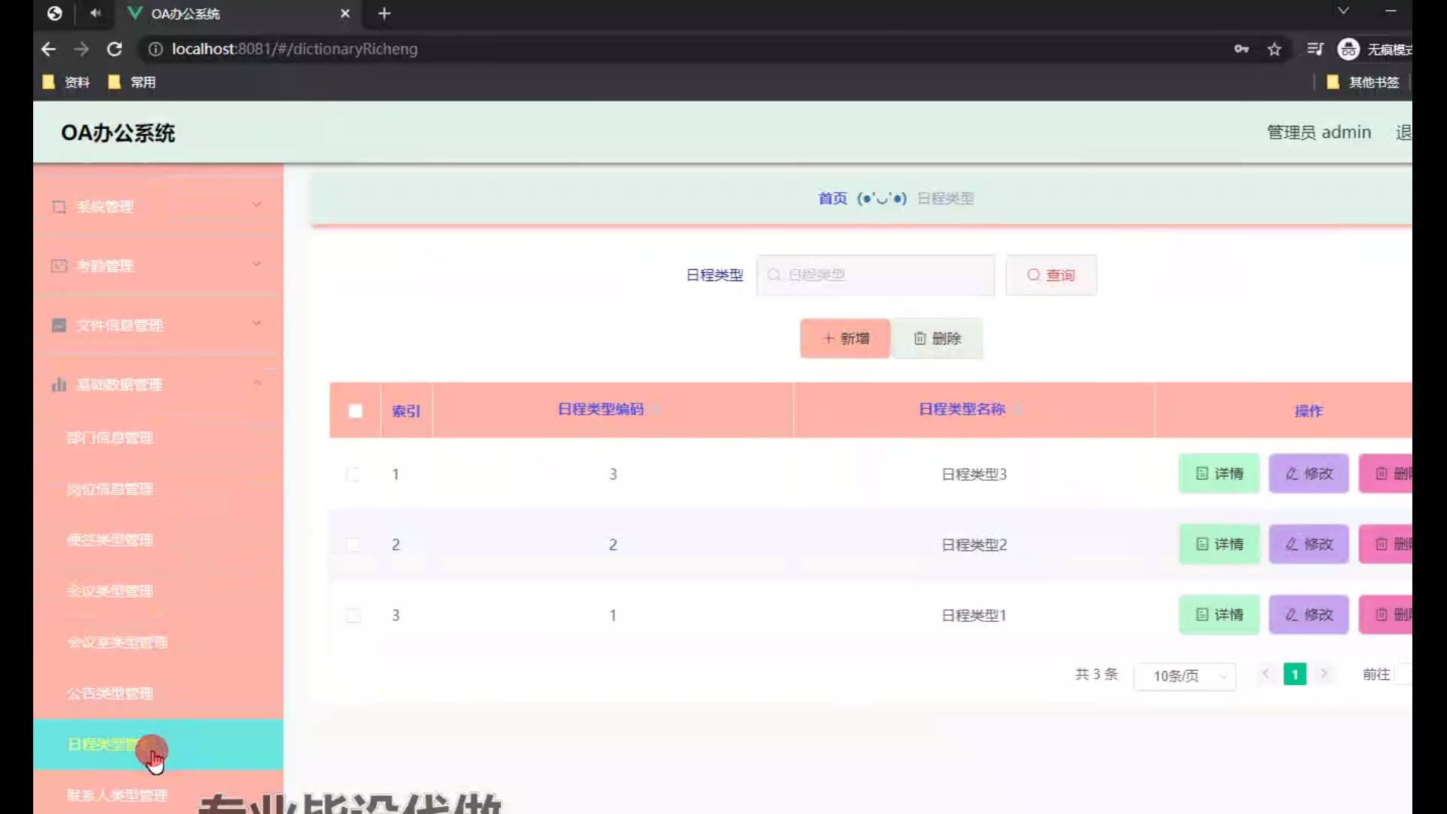Open the 10条/页 page size dropdown
The height and width of the screenshot is (814, 1447).
[1184, 676]
